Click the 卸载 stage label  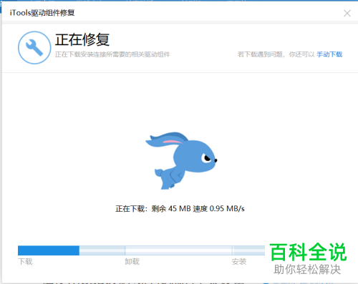click(x=132, y=262)
